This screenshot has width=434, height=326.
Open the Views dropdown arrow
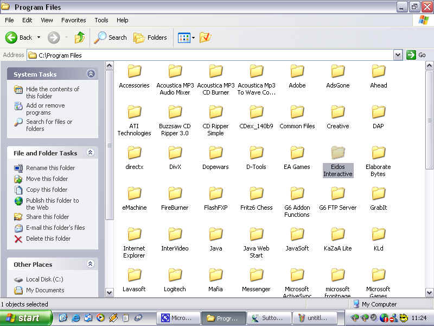pos(194,37)
